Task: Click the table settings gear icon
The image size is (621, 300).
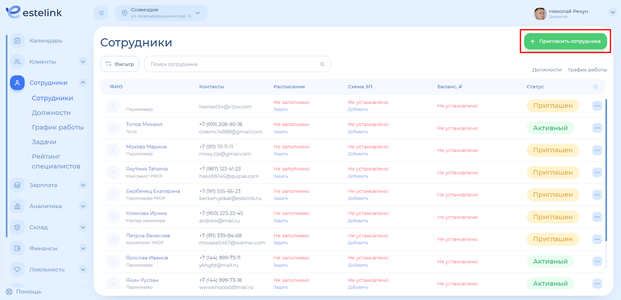Action: click(595, 87)
